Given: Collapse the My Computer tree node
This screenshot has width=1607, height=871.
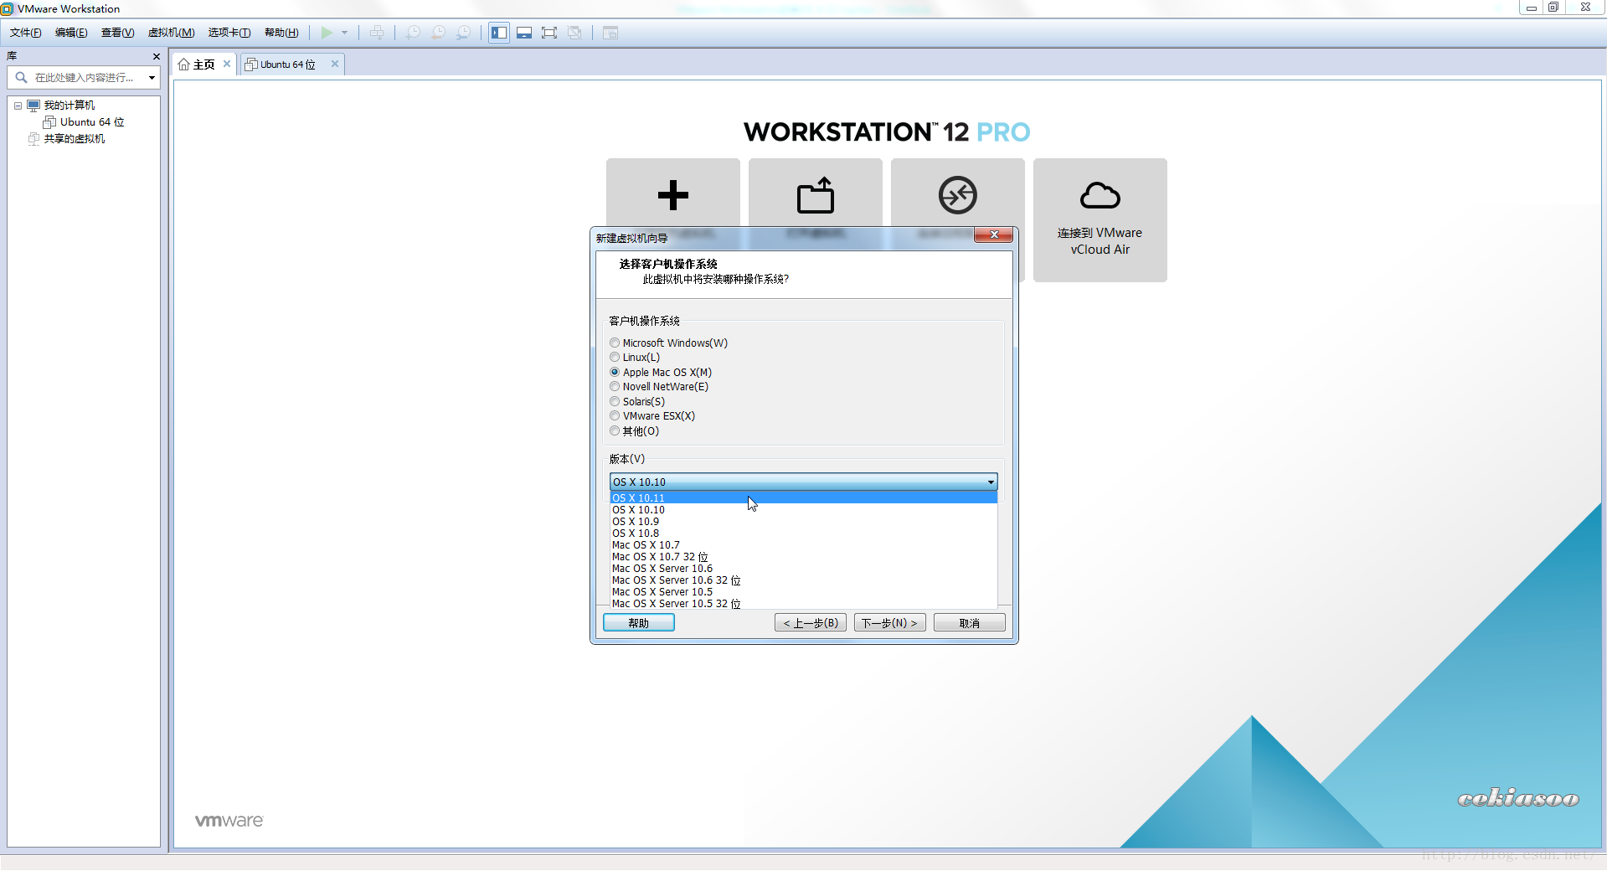Looking at the screenshot, I should click(18, 106).
